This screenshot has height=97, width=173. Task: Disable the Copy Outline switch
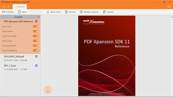tap(35, 31)
